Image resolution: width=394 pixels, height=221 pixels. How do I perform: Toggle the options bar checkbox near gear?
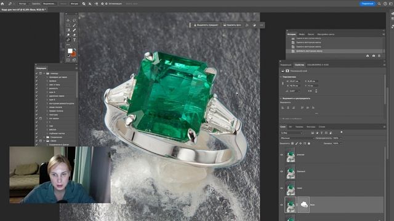point(107,4)
